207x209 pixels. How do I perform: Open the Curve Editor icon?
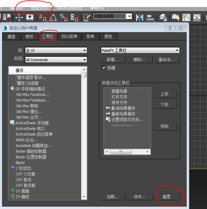pos(186,17)
